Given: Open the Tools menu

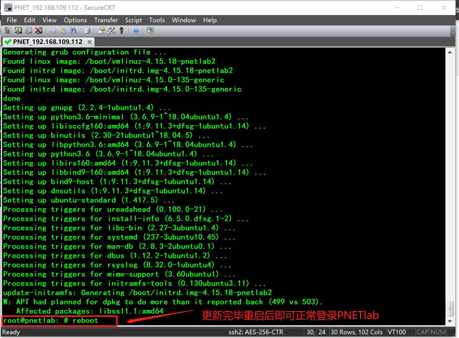Looking at the screenshot, I should point(157,20).
